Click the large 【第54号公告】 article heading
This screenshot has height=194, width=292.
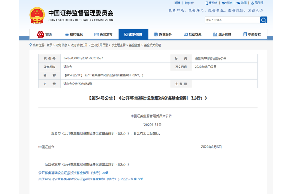148,98
